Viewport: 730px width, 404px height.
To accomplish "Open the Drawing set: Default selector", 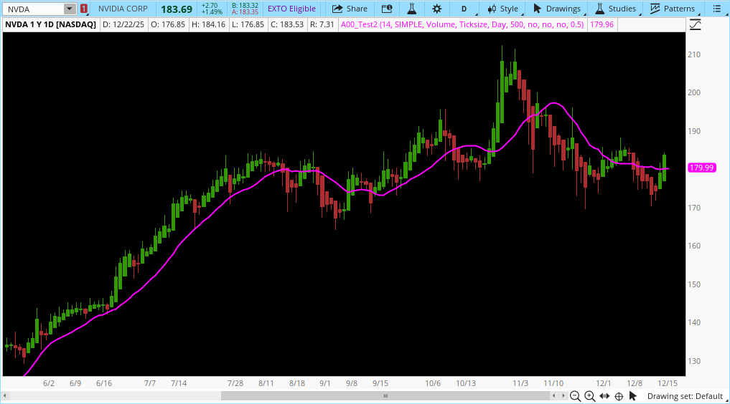I will 684,396.
